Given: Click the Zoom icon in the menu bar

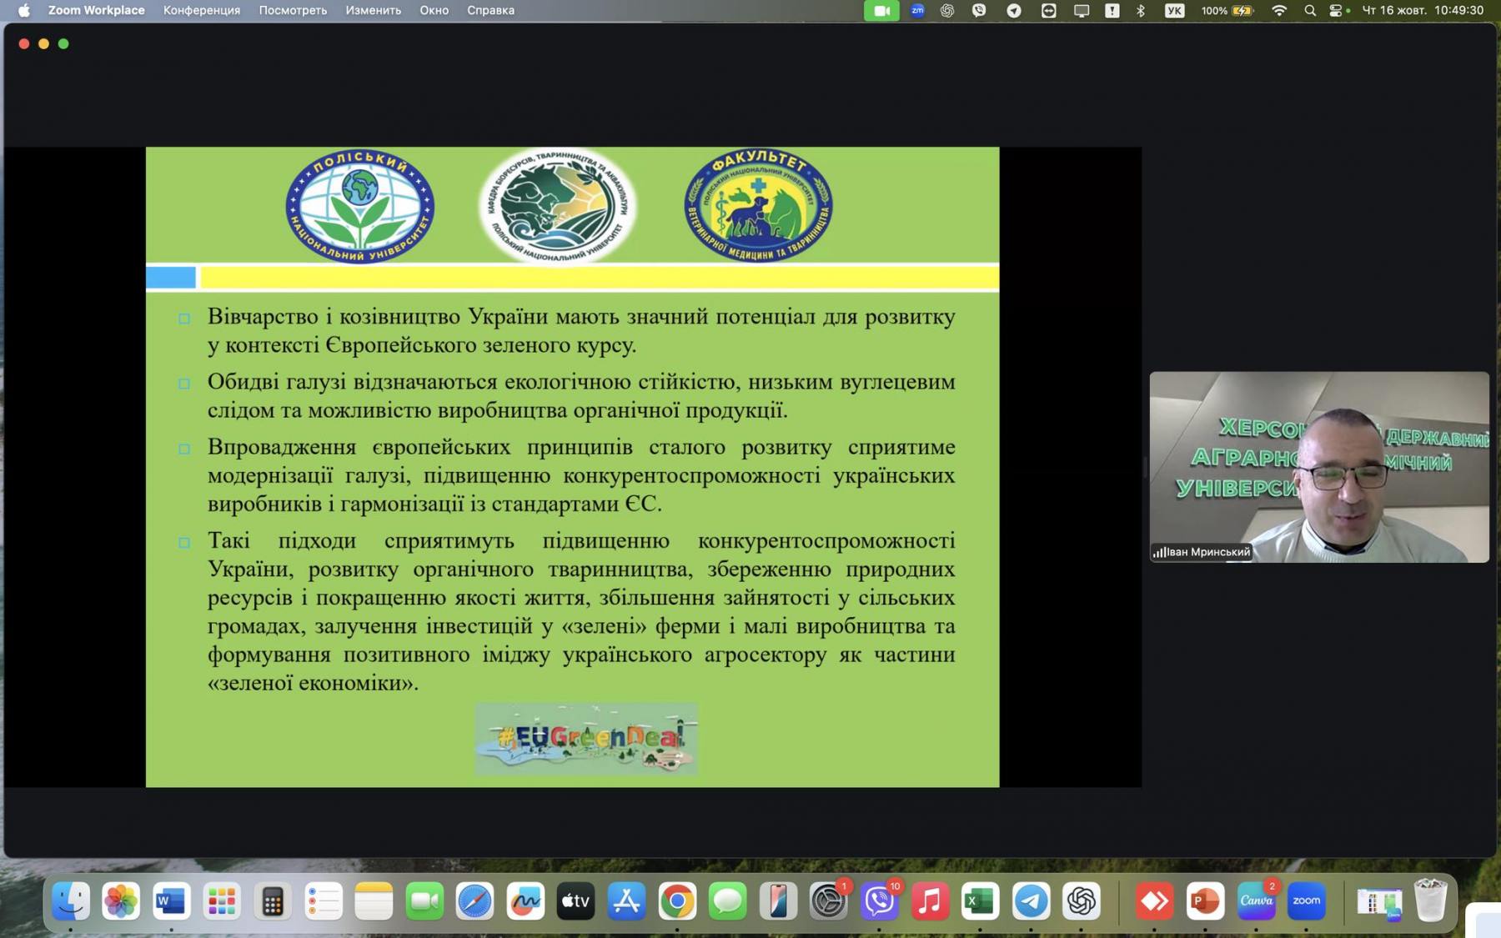Looking at the screenshot, I should click(917, 10).
